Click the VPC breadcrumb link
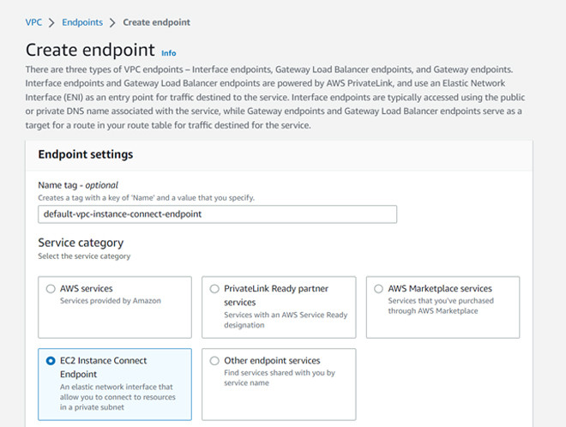This screenshot has width=566, height=427. (35, 21)
